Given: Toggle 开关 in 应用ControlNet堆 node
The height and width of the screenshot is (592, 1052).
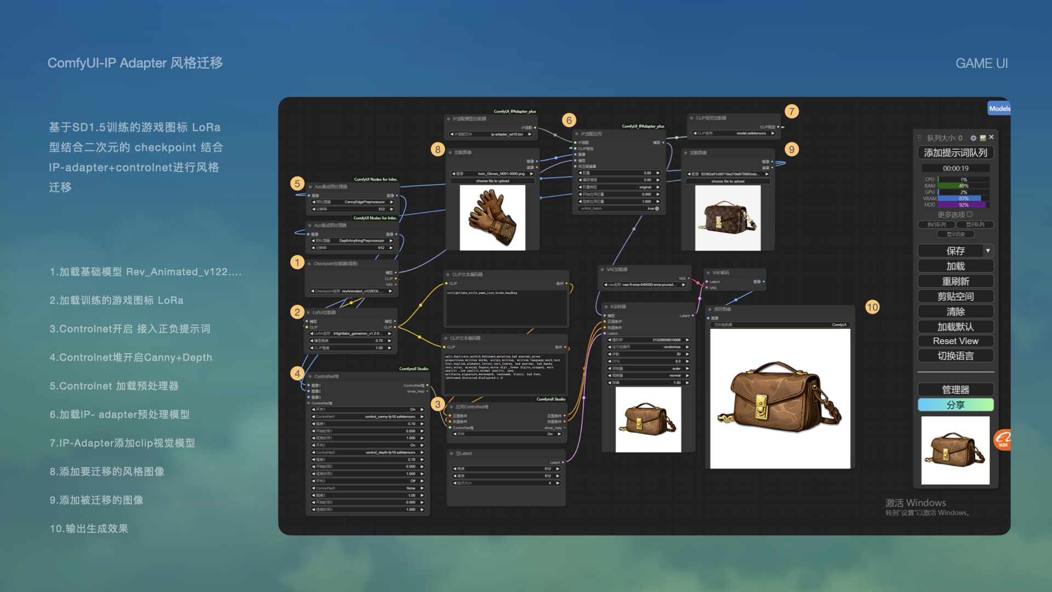Looking at the screenshot, I should tap(507, 434).
